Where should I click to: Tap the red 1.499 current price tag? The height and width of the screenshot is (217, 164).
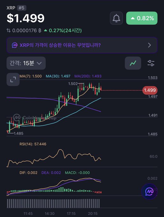point(150,90)
